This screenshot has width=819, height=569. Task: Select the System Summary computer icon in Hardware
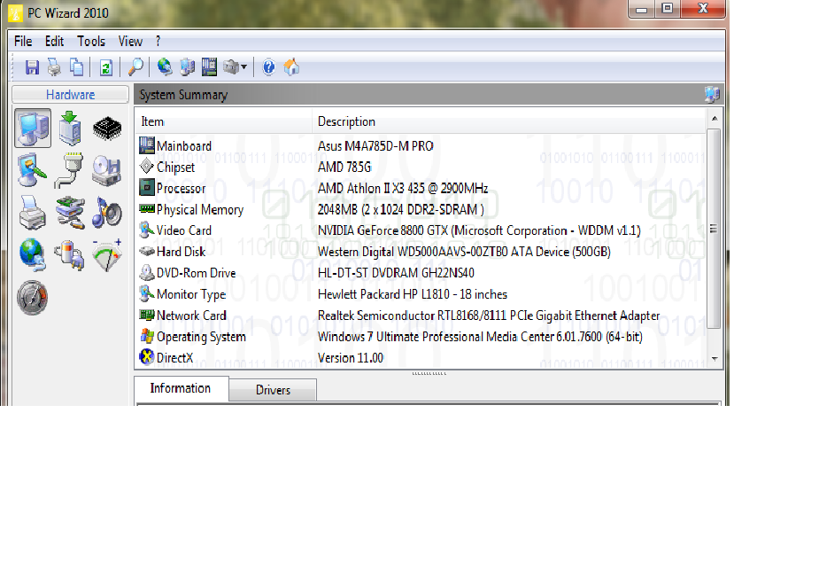33,129
